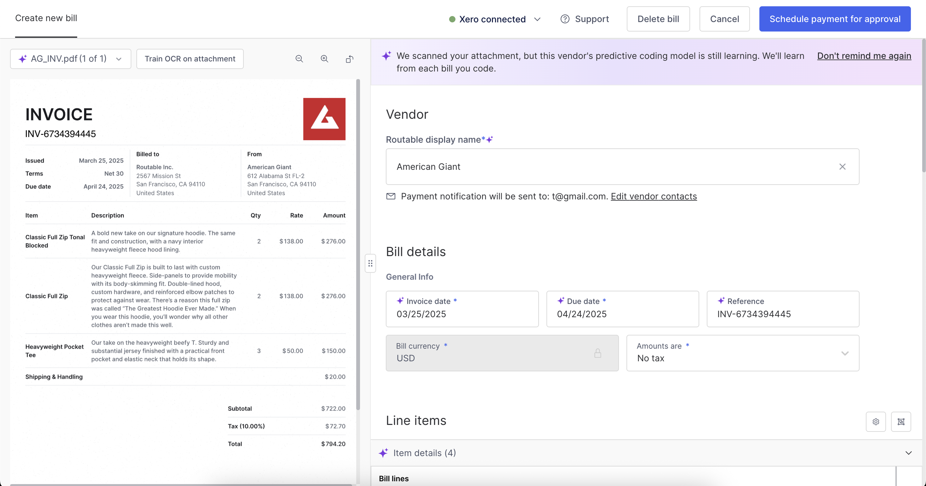Click the Invoice date field
The height and width of the screenshot is (486, 926).
(462, 309)
